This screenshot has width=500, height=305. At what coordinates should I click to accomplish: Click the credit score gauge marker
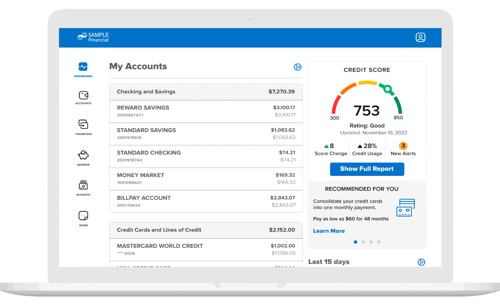(387, 89)
